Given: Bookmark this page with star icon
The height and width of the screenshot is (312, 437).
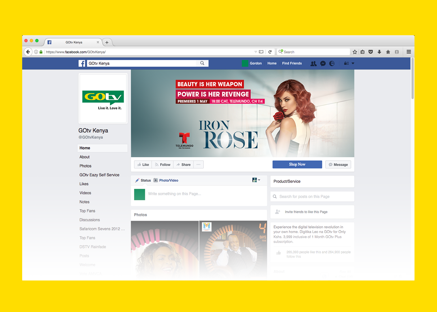Looking at the screenshot, I should [x=355, y=52].
